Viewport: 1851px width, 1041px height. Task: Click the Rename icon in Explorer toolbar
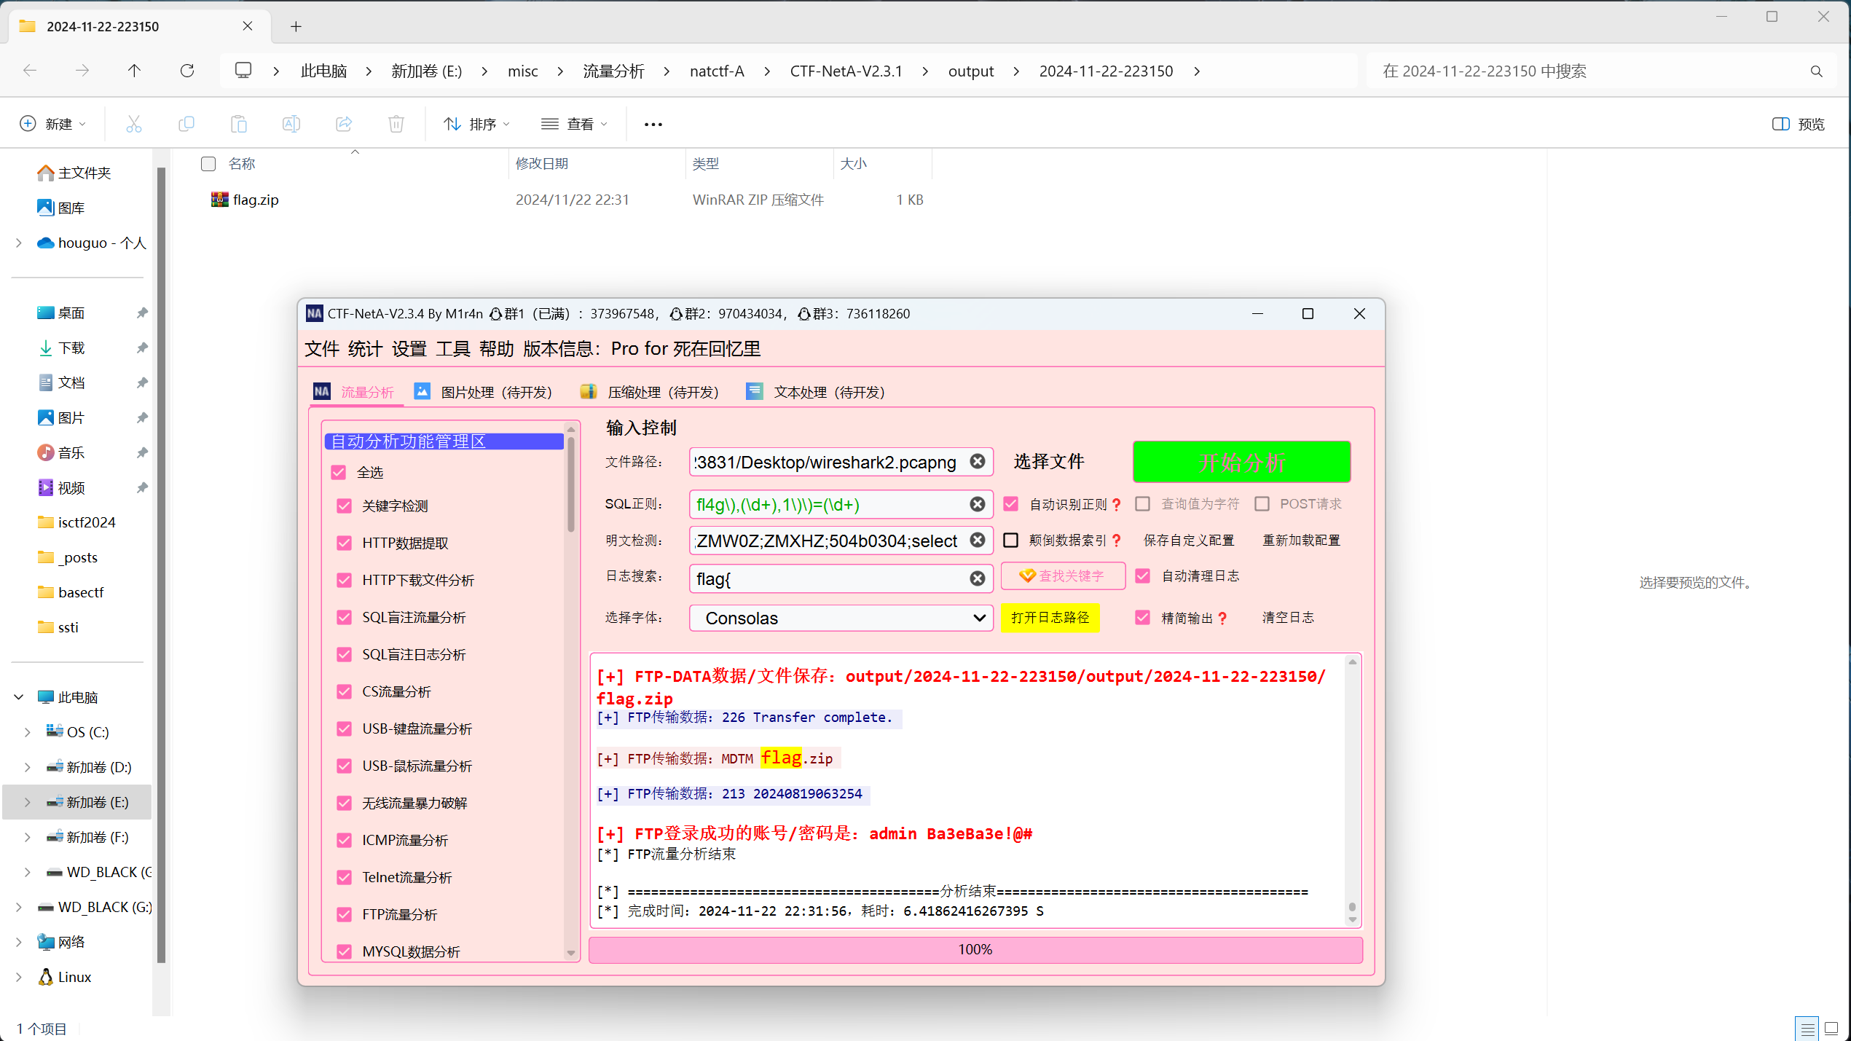point(291,124)
